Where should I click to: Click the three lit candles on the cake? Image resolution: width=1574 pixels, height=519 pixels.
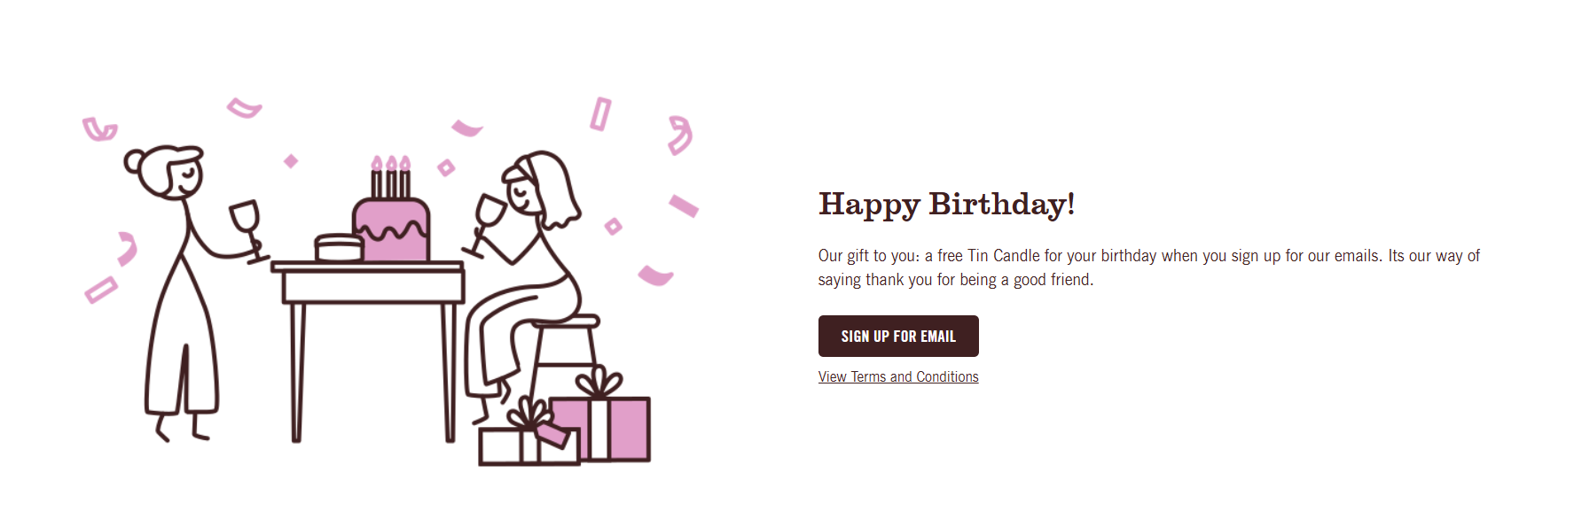coord(391,177)
